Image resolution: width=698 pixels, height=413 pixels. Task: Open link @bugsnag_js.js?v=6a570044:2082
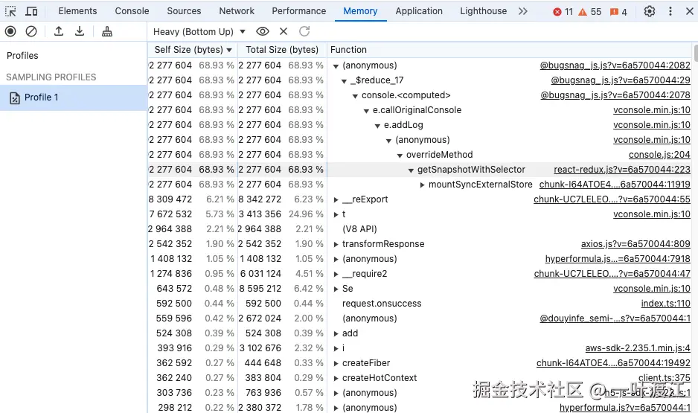coord(615,65)
